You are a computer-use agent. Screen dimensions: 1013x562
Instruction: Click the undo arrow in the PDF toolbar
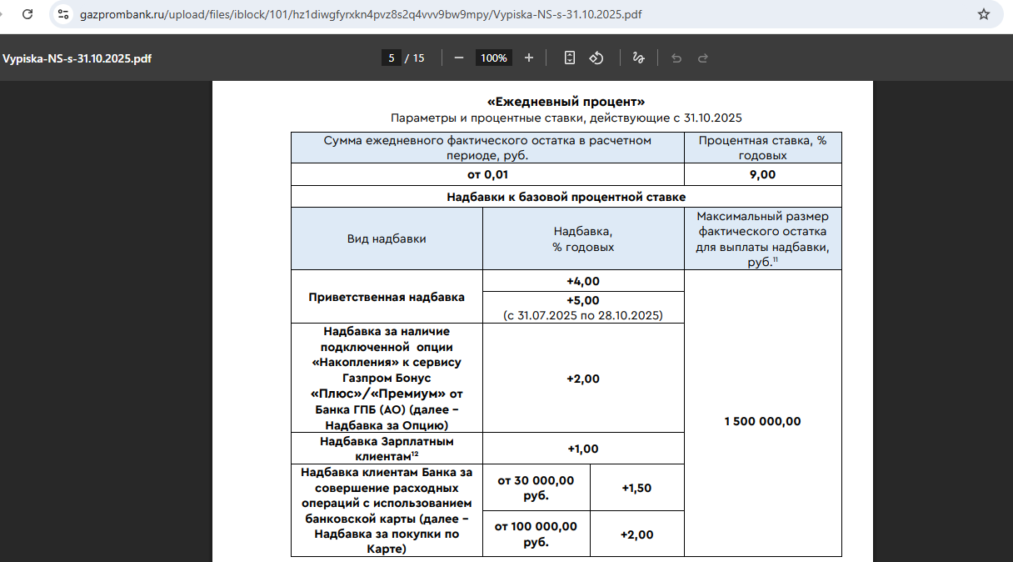click(x=676, y=58)
